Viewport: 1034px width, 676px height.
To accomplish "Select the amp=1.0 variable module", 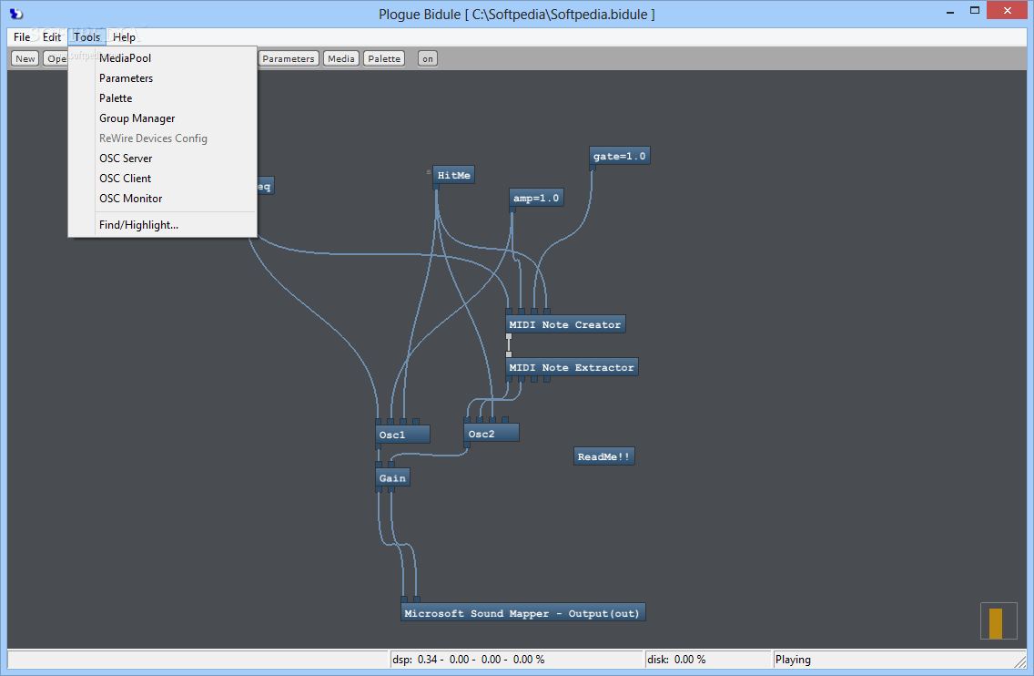I will 536,198.
